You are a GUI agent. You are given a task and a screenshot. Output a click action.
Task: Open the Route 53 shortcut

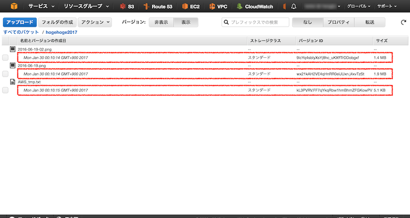pos(158,7)
